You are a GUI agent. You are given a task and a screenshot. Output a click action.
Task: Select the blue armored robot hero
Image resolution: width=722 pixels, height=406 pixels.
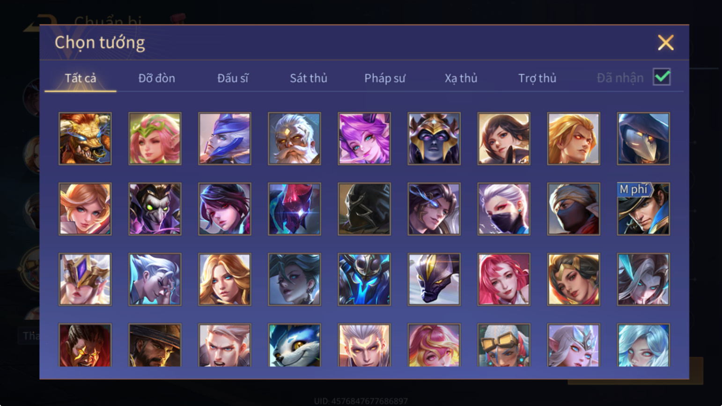tap(364, 280)
